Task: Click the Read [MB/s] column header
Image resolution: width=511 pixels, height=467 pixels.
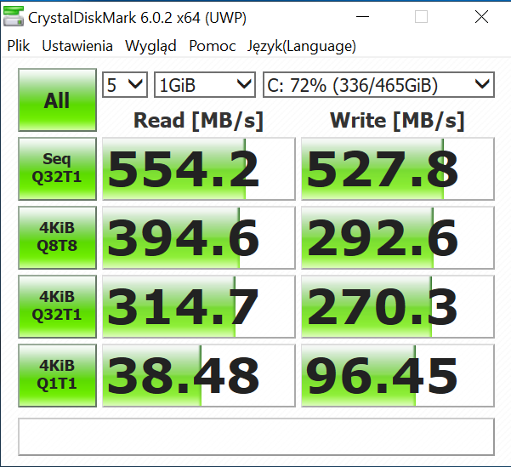Action: pyautogui.click(x=198, y=121)
